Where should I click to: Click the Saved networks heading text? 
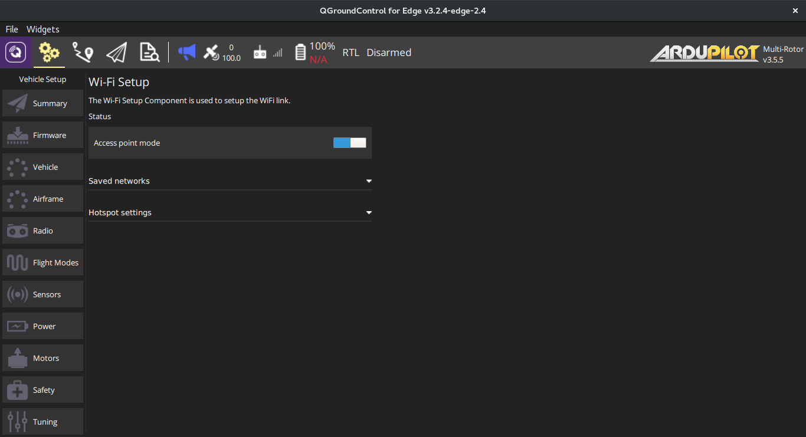(119, 181)
